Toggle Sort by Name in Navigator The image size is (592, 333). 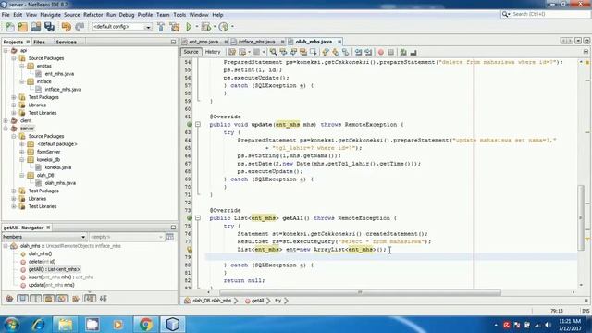coord(90,298)
